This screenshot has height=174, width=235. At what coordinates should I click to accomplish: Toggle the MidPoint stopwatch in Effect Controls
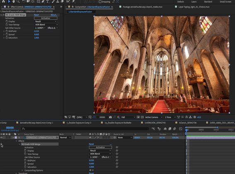tap(7, 31)
